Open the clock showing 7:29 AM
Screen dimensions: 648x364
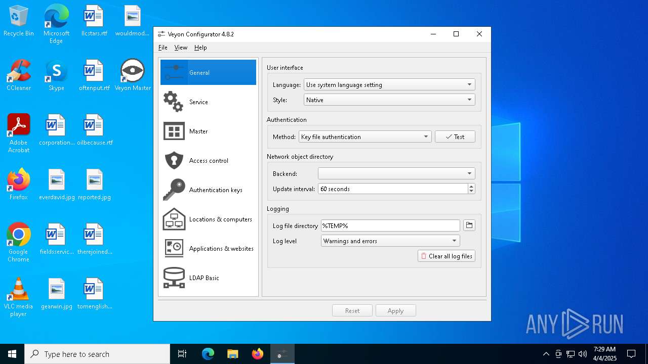pos(605,354)
